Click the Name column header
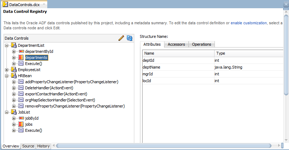Viewport: 289px width, 150px height. (x=178, y=53)
